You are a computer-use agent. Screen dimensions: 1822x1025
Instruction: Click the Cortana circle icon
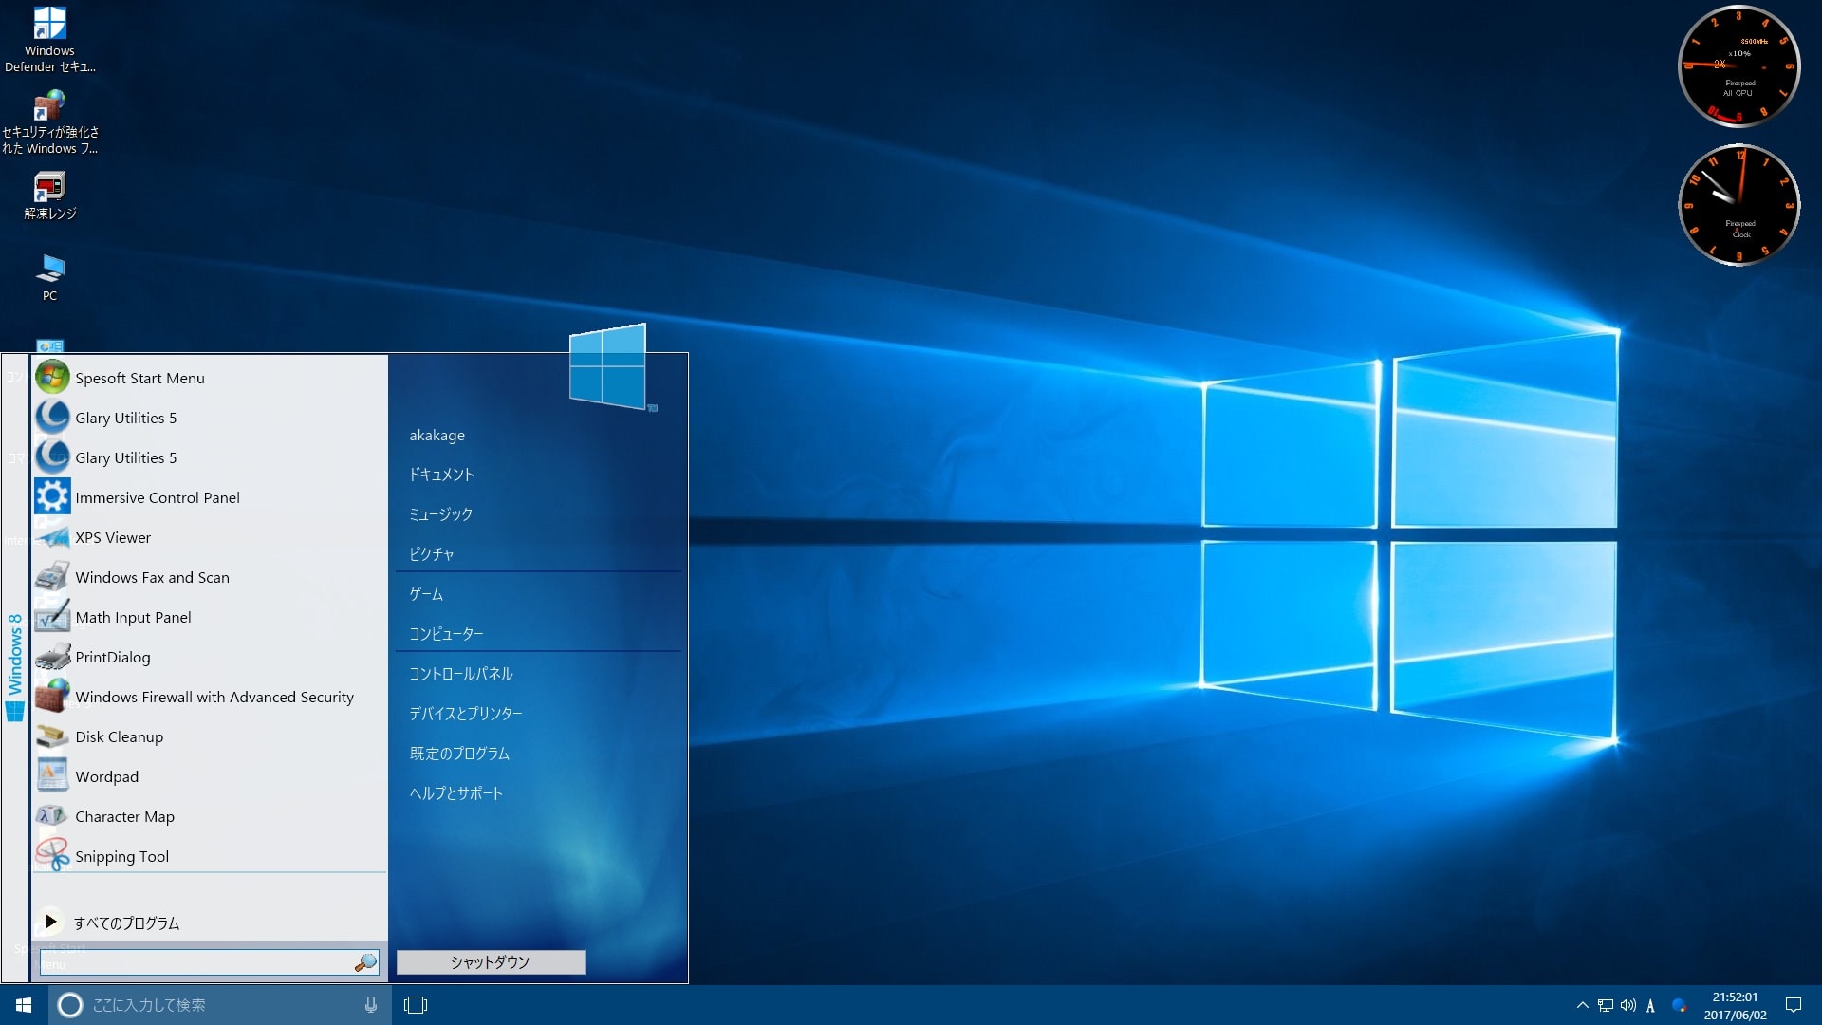coord(70,1005)
